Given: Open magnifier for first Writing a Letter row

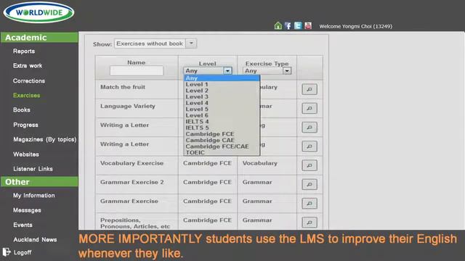Looking at the screenshot, I should coord(310,128).
